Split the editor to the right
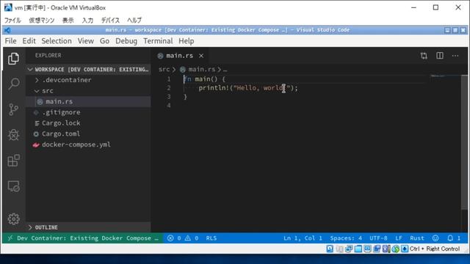Viewport: 470px width, 264px height. click(x=440, y=56)
